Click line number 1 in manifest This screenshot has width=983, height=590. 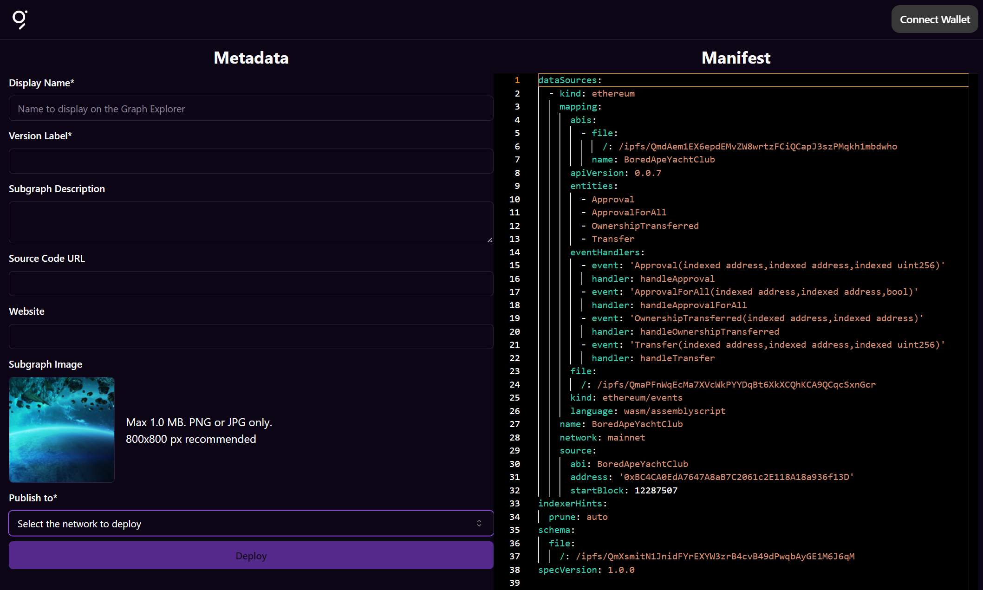tap(517, 80)
